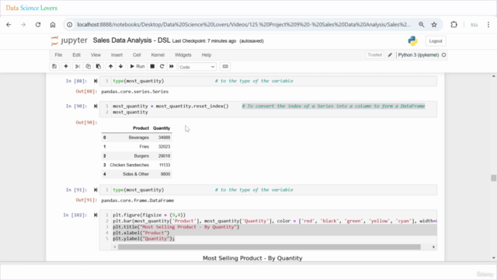Viewport: 497px width, 280px height.
Task: Click the zoom magnifier icon in address bar
Action: (x=421, y=25)
